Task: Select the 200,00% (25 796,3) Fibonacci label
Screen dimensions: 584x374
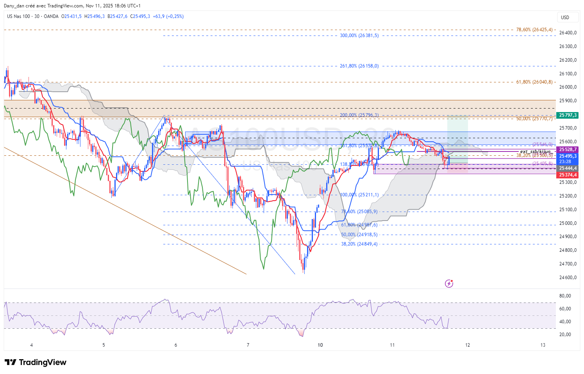Action: pyautogui.click(x=359, y=115)
